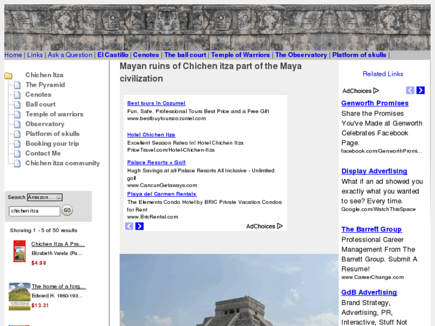Open Temple of Warriors nav link
435x326 pixels.
tap(241, 55)
